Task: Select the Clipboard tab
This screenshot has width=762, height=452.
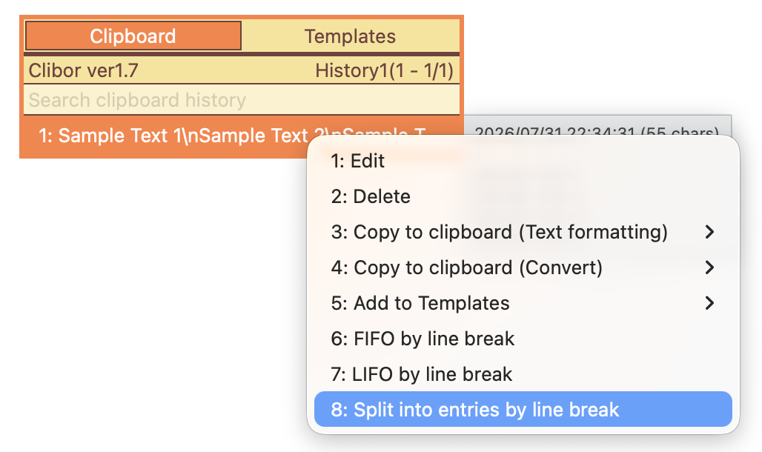Action: coord(133,36)
